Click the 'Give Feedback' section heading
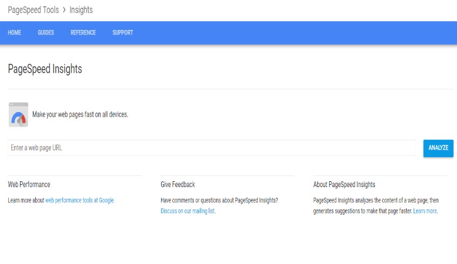The image size is (457, 264). pyautogui.click(x=178, y=184)
